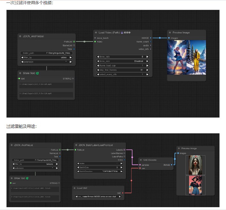Click the green icon beside top Show Text title

tap(37, 73)
